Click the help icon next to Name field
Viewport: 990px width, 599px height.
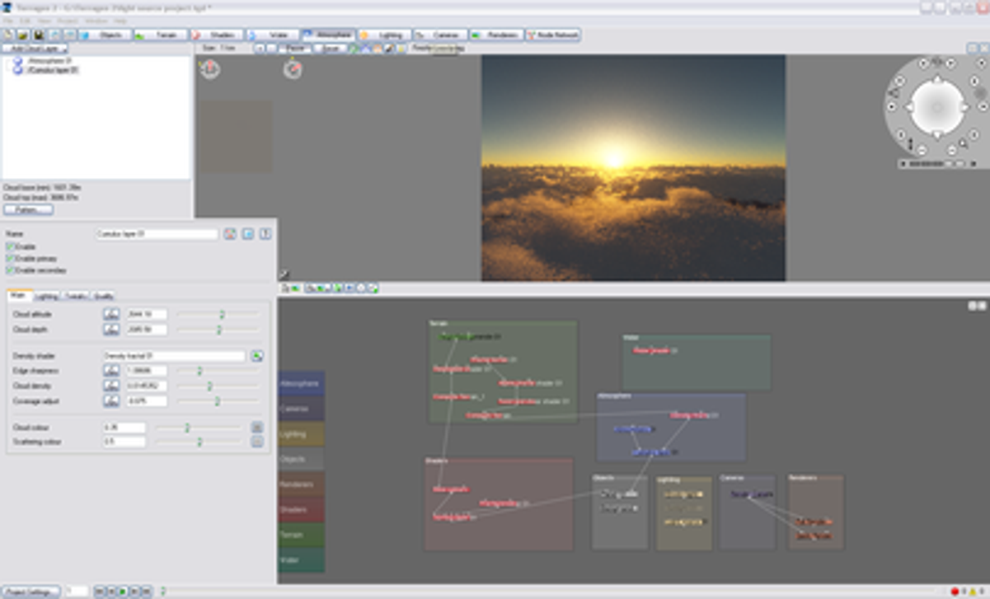click(265, 234)
